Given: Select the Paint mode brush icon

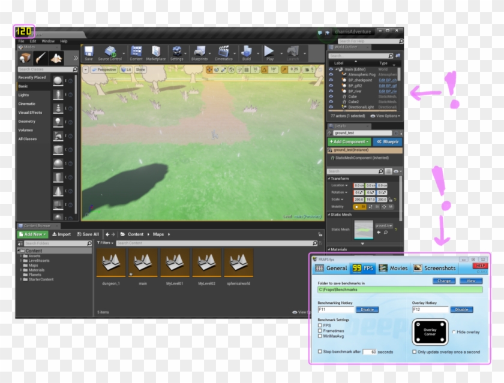Looking at the screenshot, I should point(41,58).
